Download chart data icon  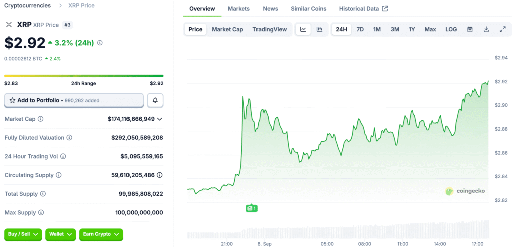[486, 29]
